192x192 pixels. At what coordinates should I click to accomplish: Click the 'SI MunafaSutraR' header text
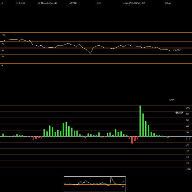click(x=47, y=3)
